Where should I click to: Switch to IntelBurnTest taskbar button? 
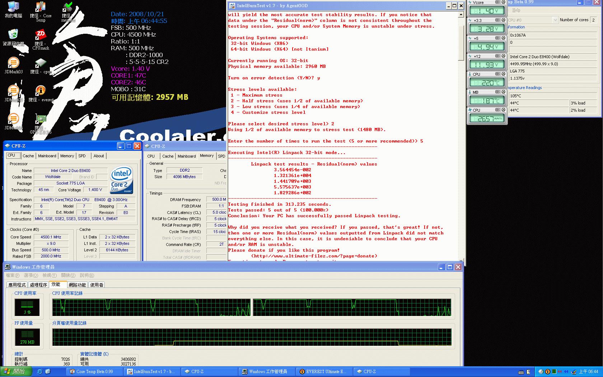(x=153, y=372)
